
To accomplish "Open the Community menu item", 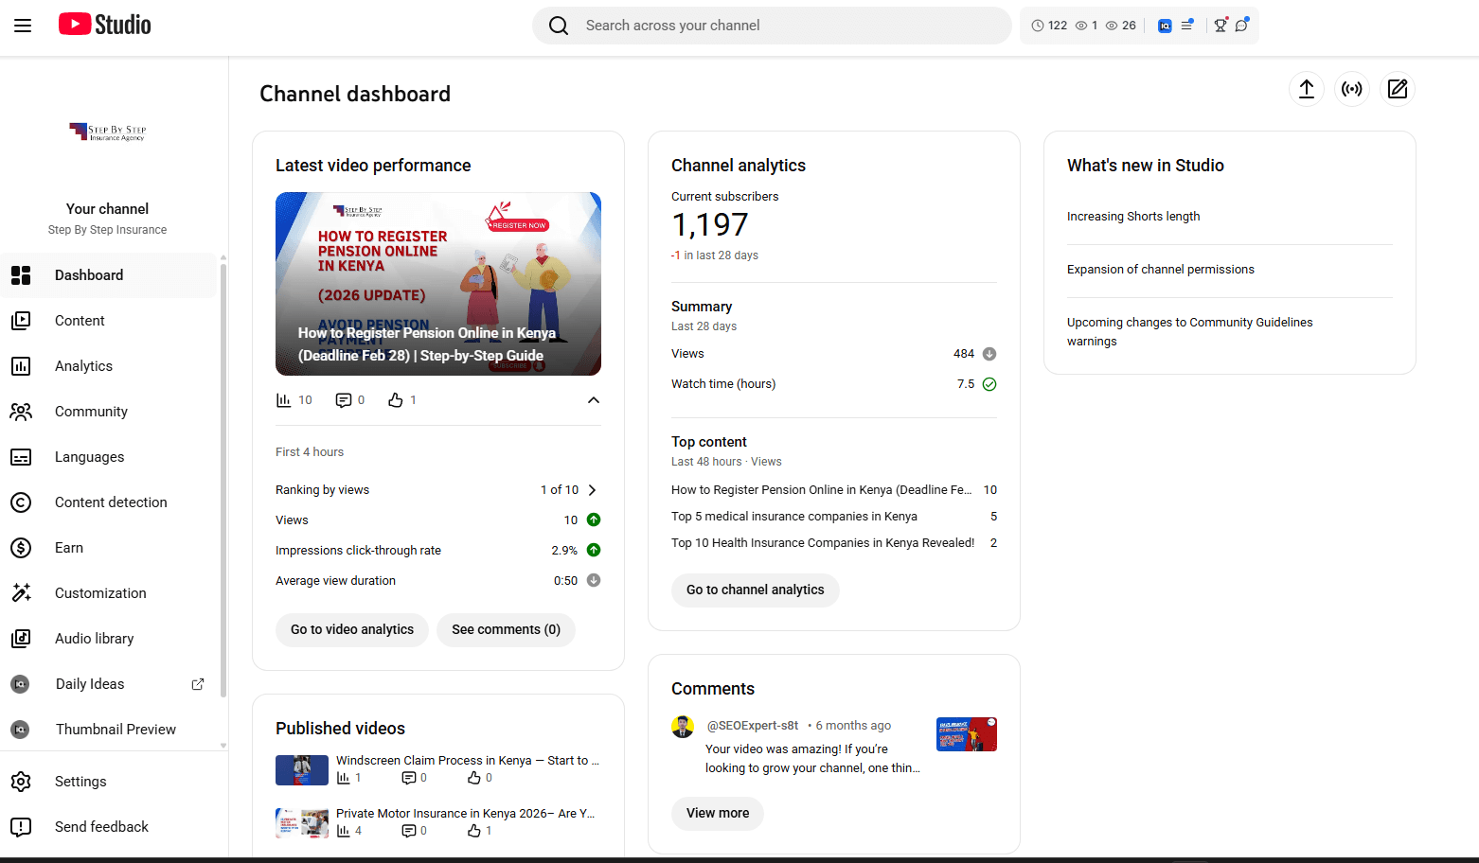I will (x=91, y=411).
